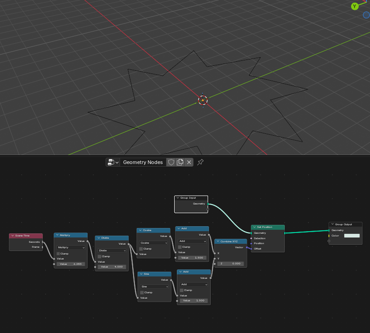Click Scene Time Seconds output socket
Viewport: 370px width, 333px height.
[42, 242]
